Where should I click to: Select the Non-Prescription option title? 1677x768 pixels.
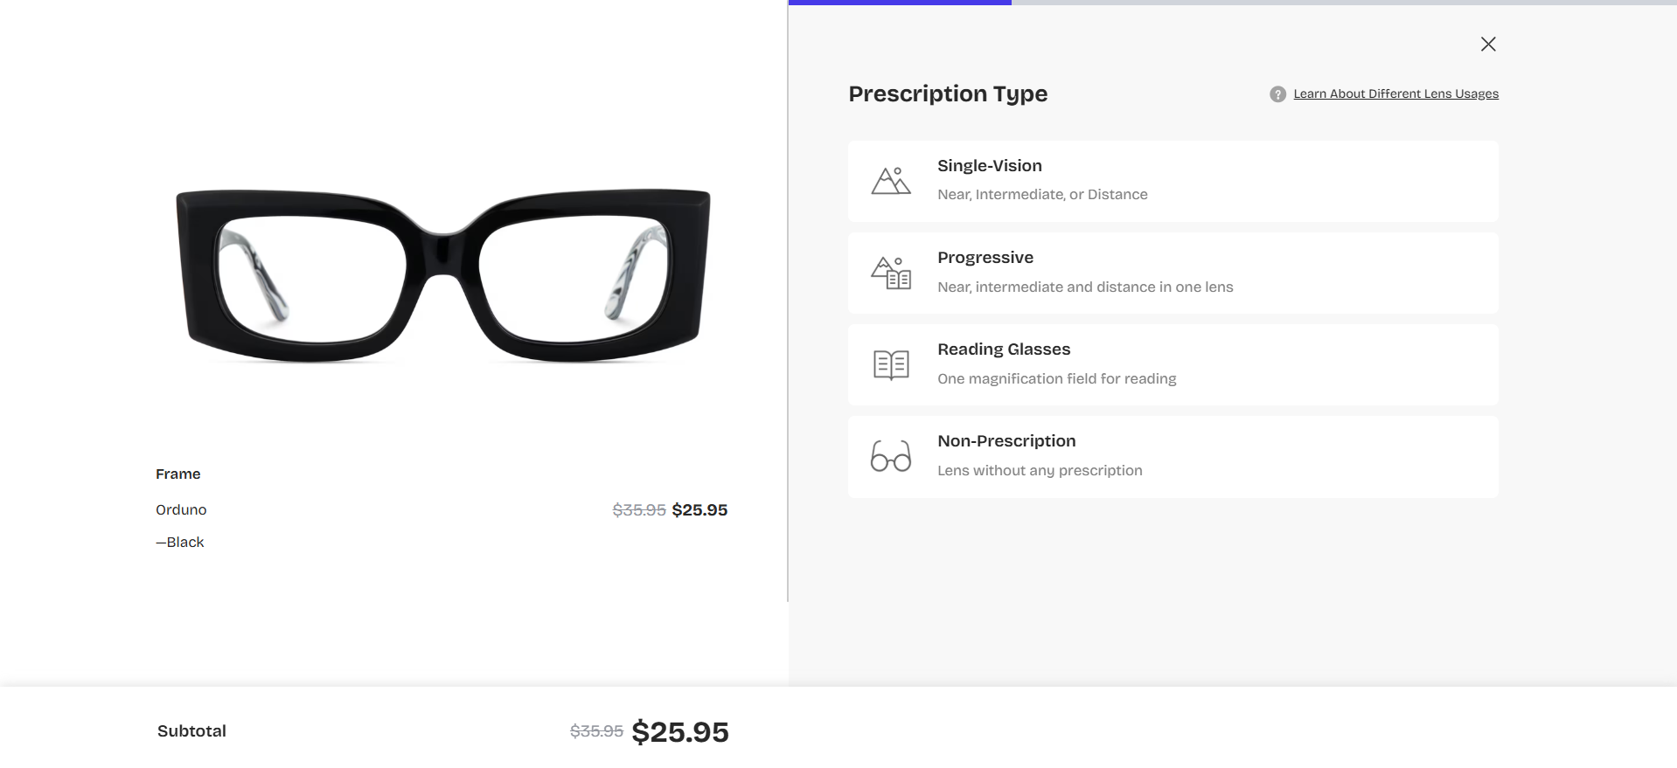[x=1006, y=441]
